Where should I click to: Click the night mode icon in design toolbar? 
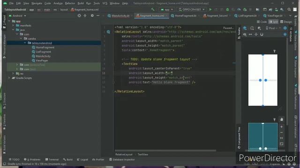(259, 28)
